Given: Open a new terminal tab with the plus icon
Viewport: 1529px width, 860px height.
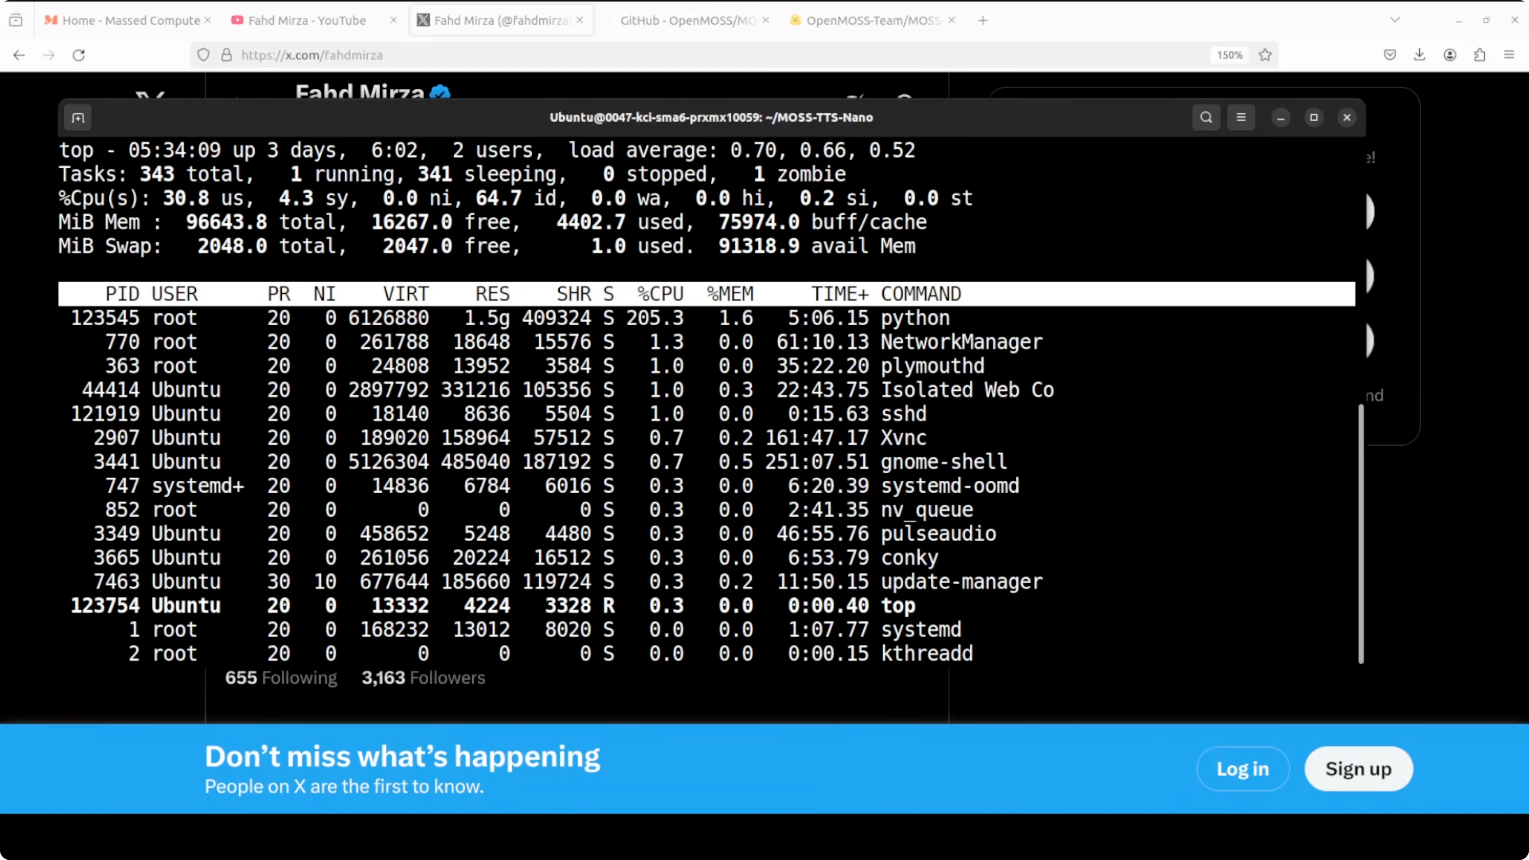Looking at the screenshot, I should coord(78,118).
